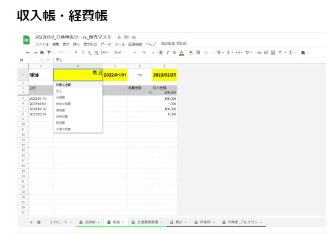Open the all sheets list button

coord(39,222)
